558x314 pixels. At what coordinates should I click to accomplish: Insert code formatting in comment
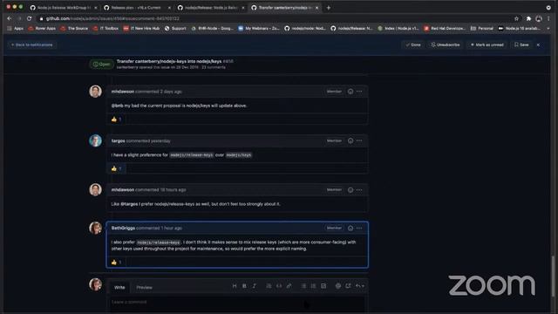coord(279,286)
